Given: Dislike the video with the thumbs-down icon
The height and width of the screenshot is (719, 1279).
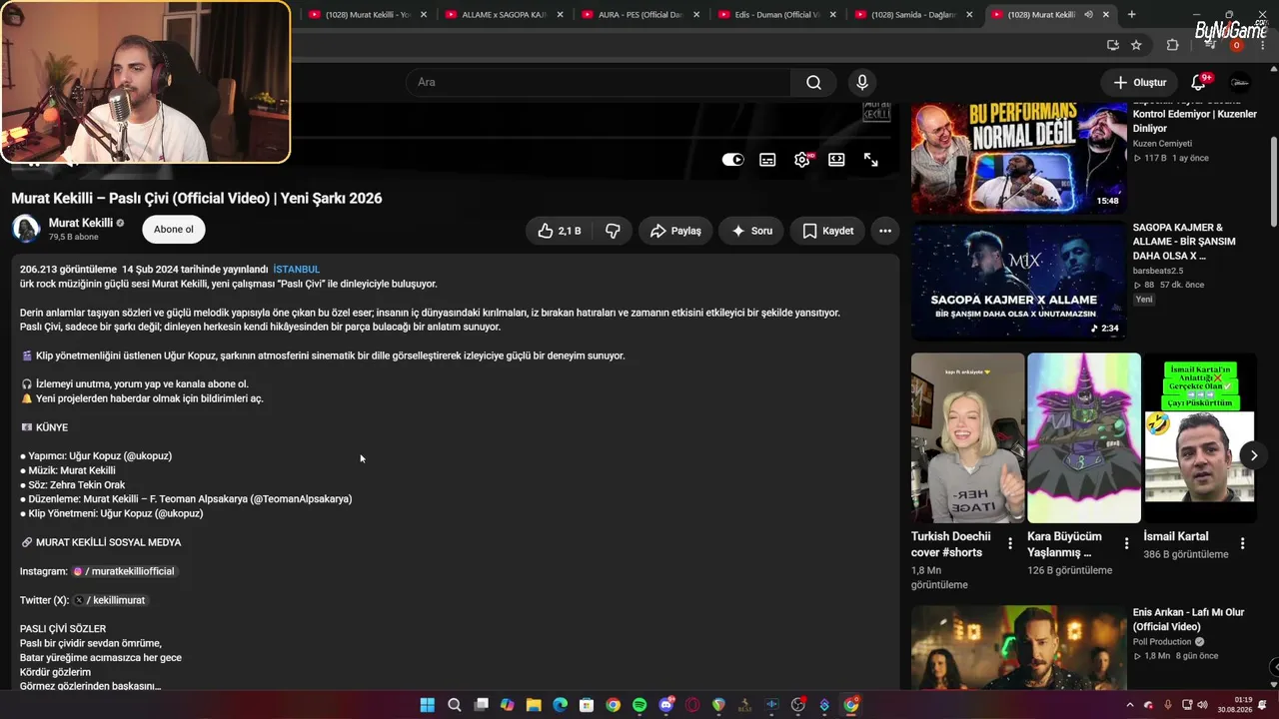Looking at the screenshot, I should 613,231.
